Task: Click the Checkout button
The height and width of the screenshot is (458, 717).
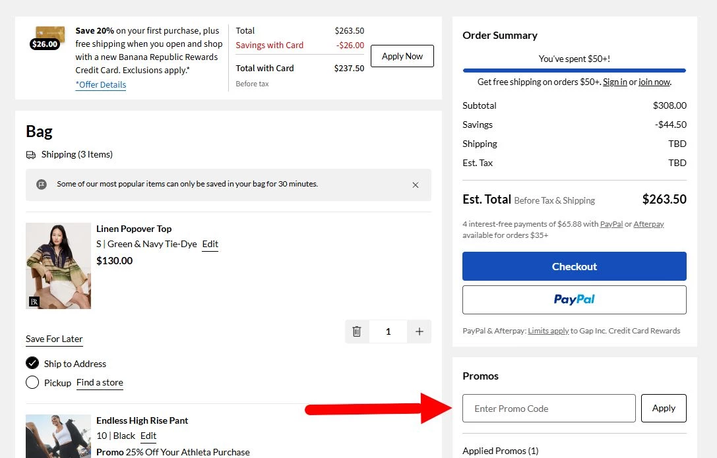Action: coord(573,266)
